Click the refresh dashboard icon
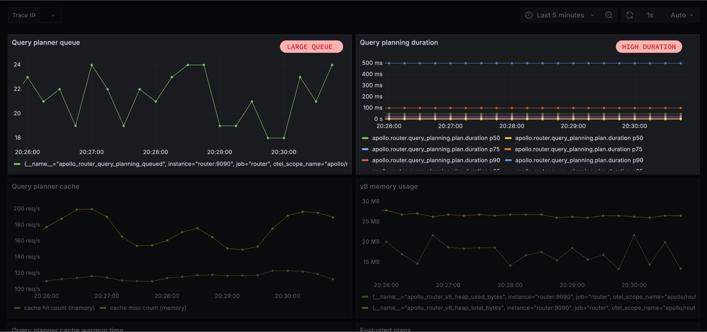The width and height of the screenshot is (707, 332). click(630, 15)
